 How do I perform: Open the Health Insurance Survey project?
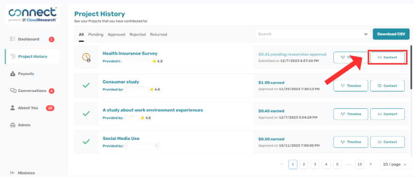coord(130,53)
